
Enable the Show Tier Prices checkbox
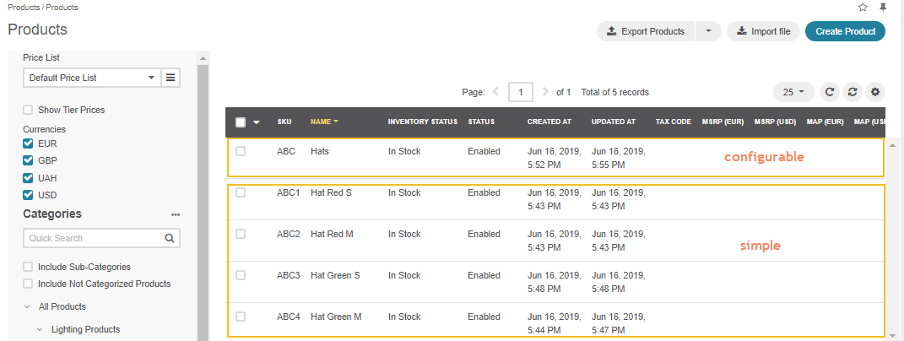29,110
